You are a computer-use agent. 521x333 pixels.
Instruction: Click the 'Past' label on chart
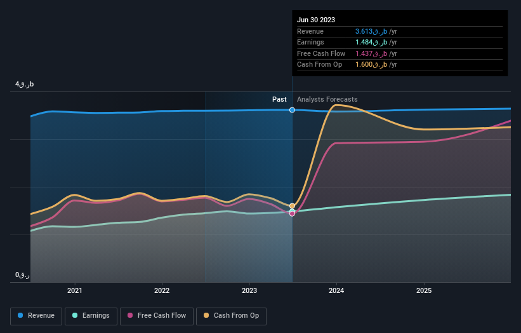click(x=279, y=99)
